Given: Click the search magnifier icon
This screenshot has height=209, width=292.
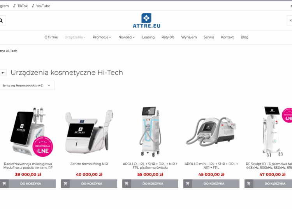Looking at the screenshot, I should tap(1, 21).
